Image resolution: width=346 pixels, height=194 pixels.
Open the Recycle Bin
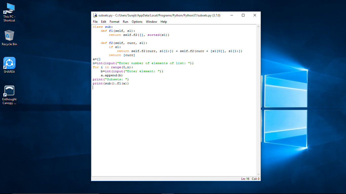tap(9, 35)
